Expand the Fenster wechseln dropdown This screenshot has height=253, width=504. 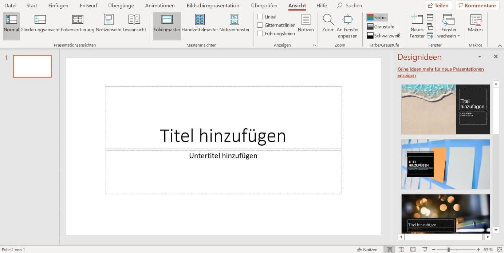(x=449, y=26)
